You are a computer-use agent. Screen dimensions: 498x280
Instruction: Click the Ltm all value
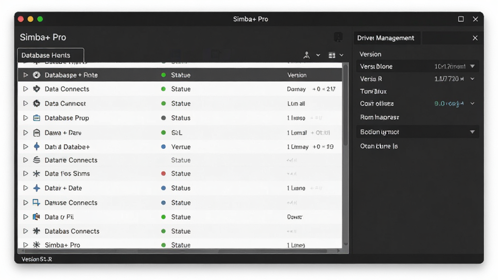point(296,104)
